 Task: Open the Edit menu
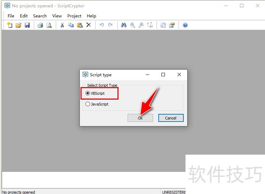(24, 16)
